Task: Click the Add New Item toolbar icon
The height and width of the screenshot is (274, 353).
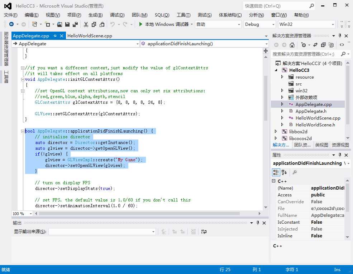Action: coord(48,24)
